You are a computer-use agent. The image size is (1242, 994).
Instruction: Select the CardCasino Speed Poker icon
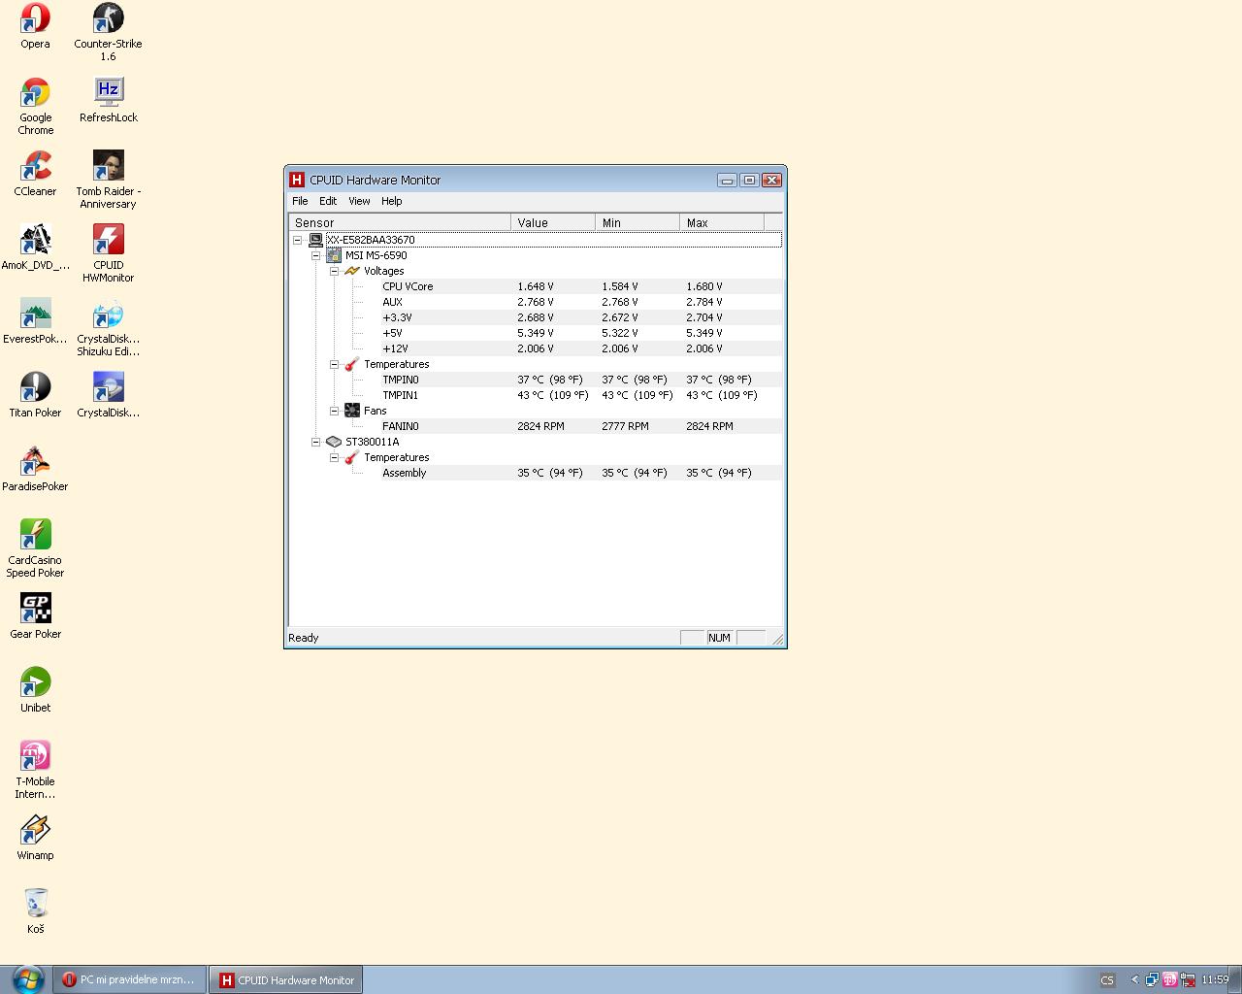(35, 548)
